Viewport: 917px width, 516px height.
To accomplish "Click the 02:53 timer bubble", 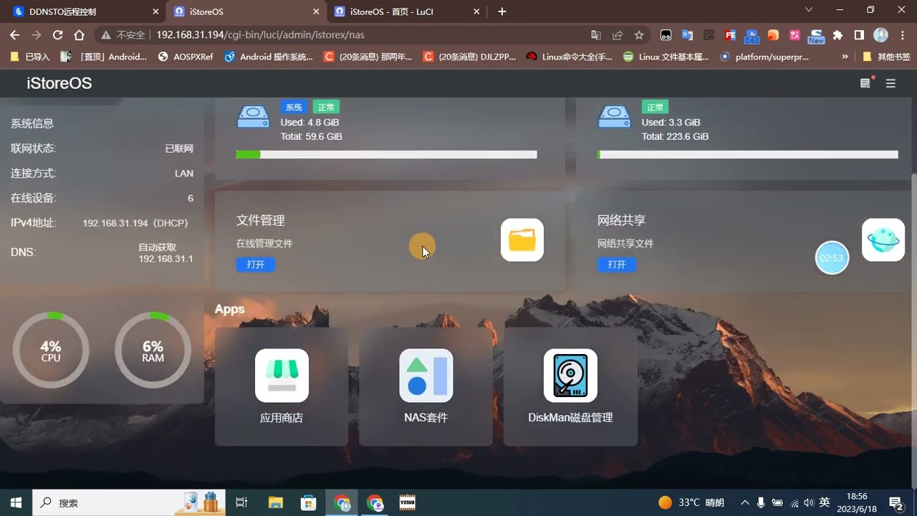I will point(832,258).
